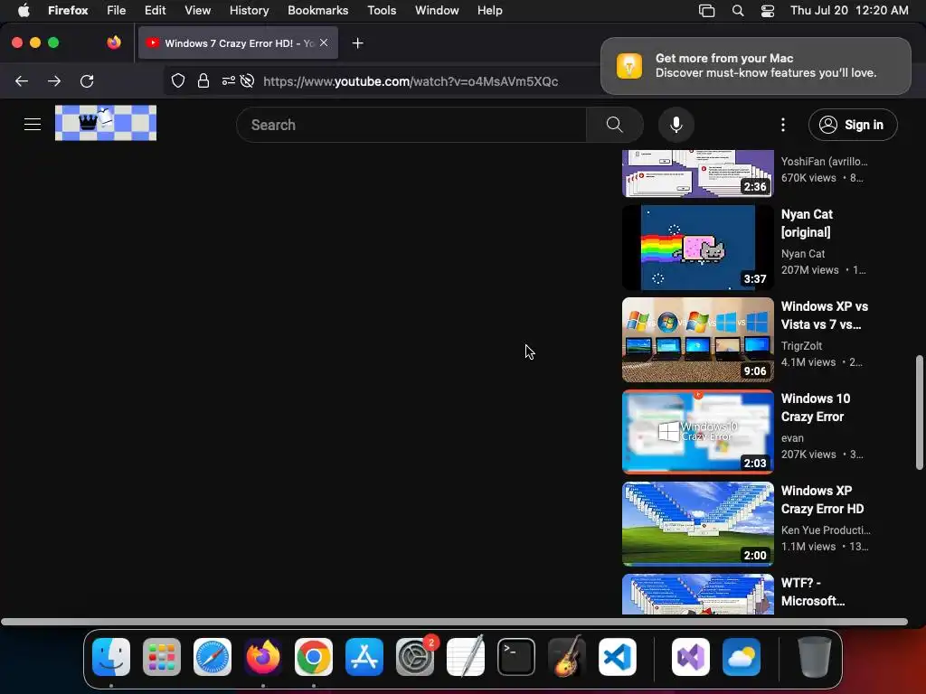Open Finder from the Dock
The height and width of the screenshot is (694, 926).
click(x=111, y=657)
